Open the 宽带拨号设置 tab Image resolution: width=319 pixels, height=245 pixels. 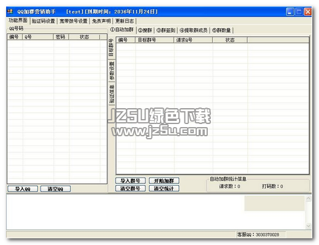73,21
